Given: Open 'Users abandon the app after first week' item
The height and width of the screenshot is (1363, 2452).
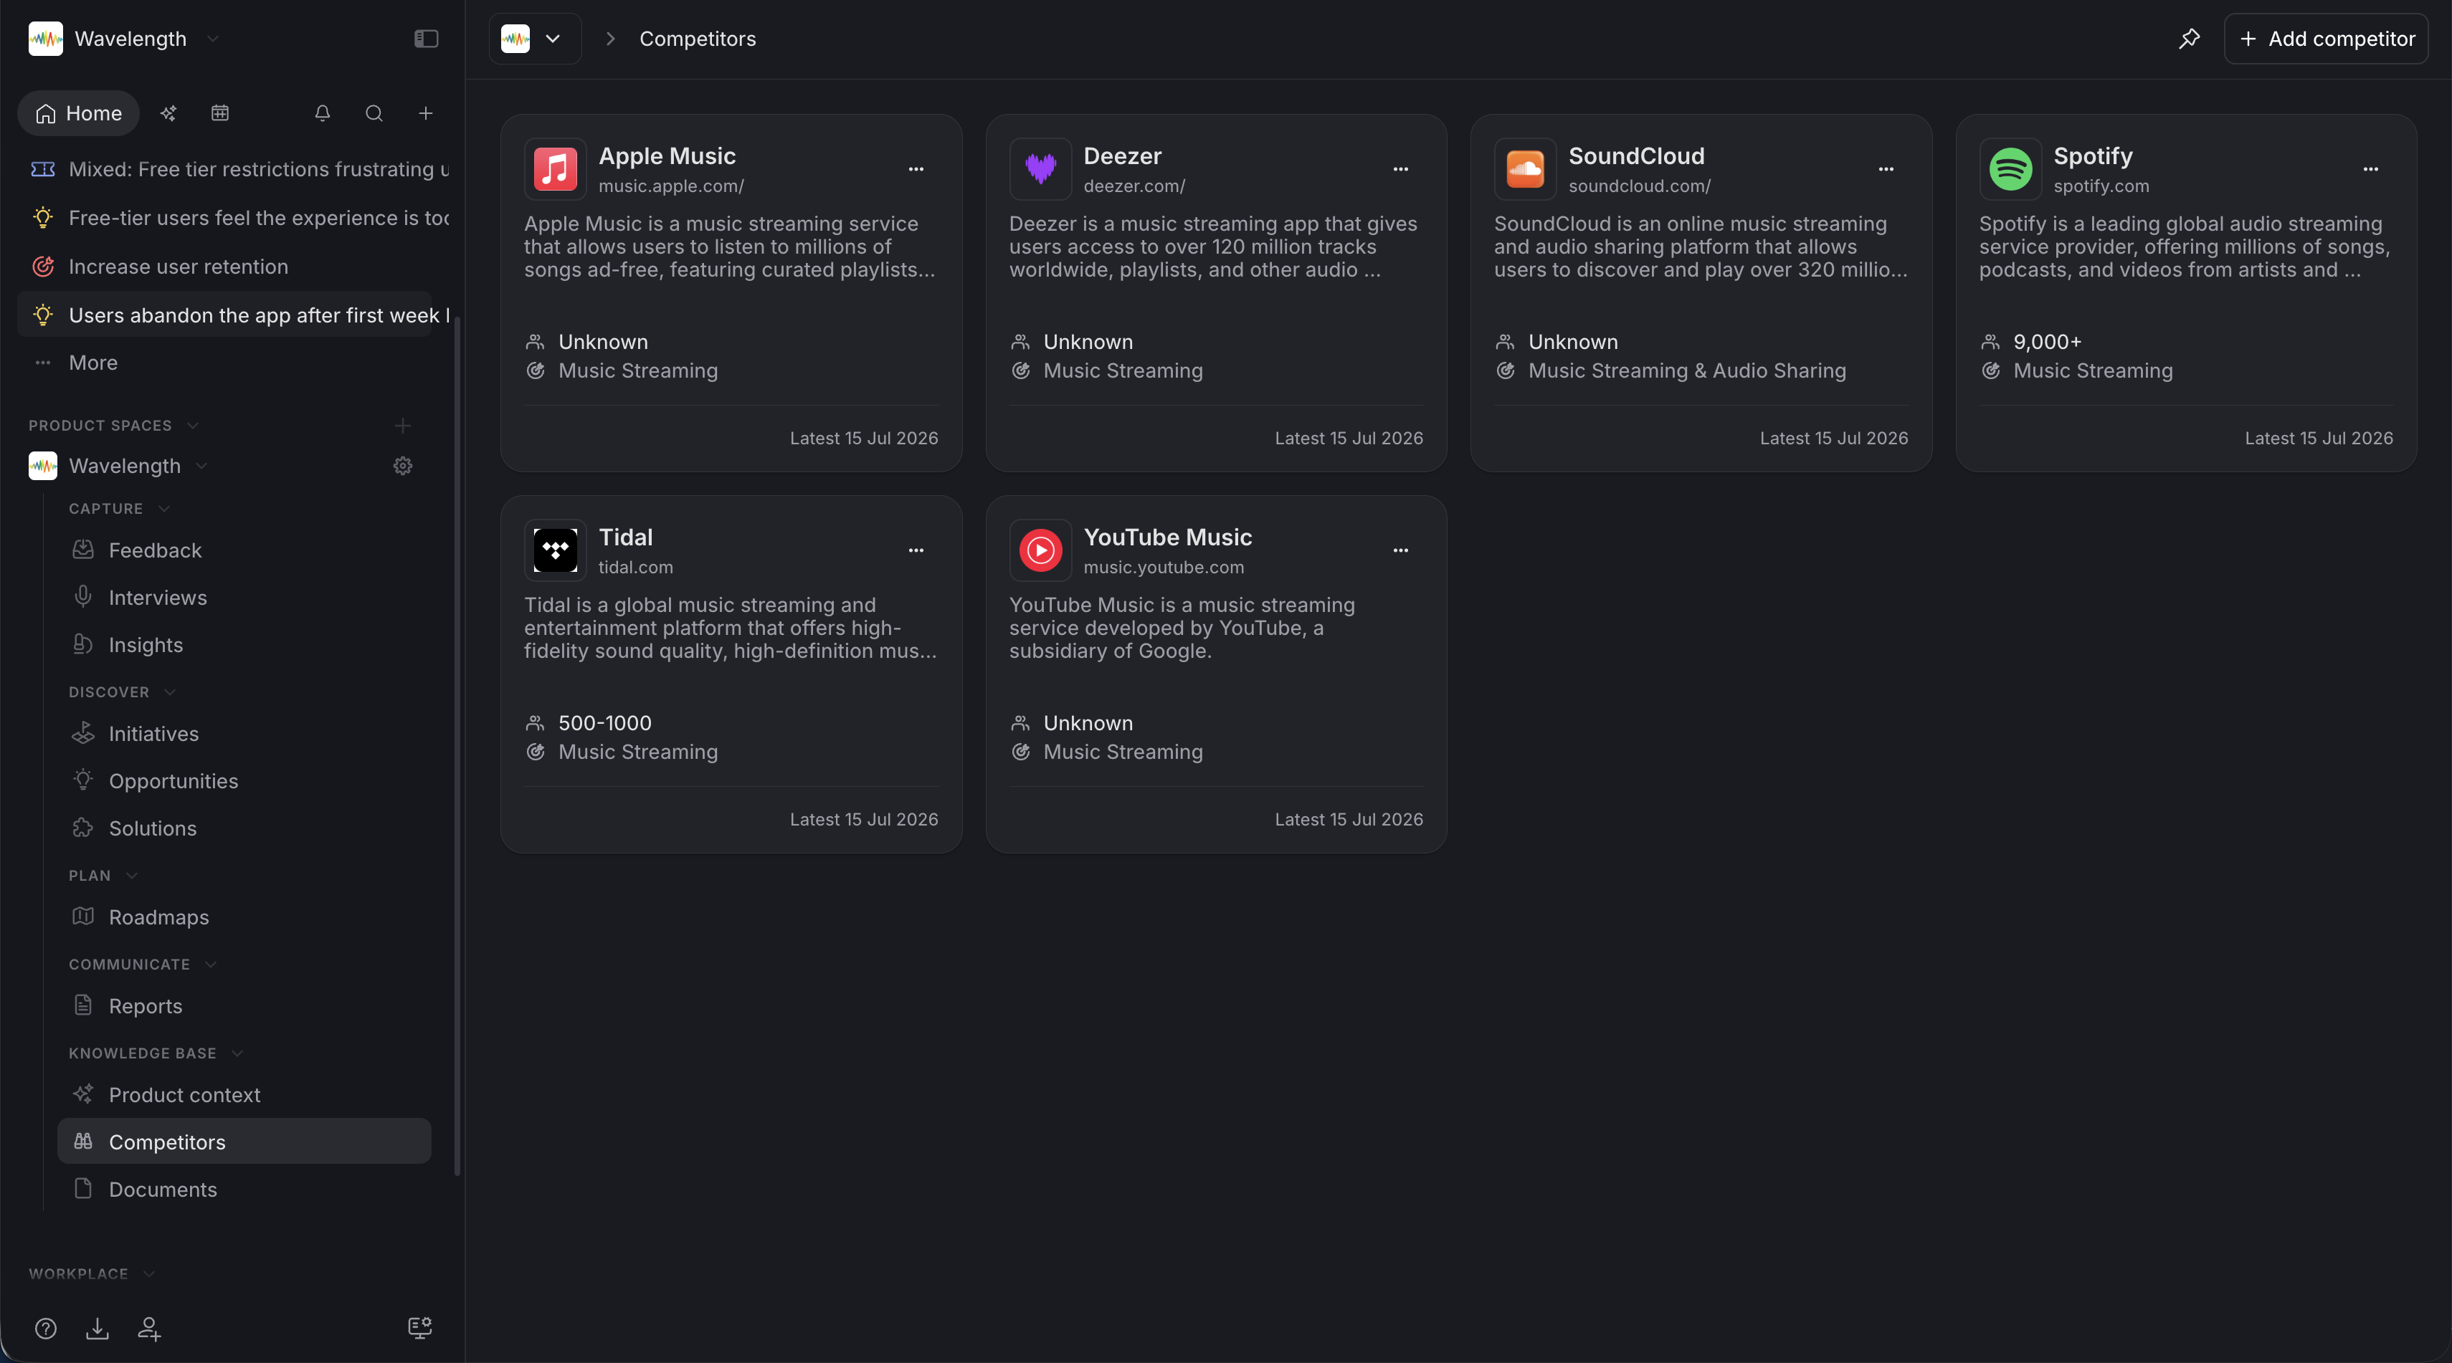Looking at the screenshot, I should tap(224, 316).
